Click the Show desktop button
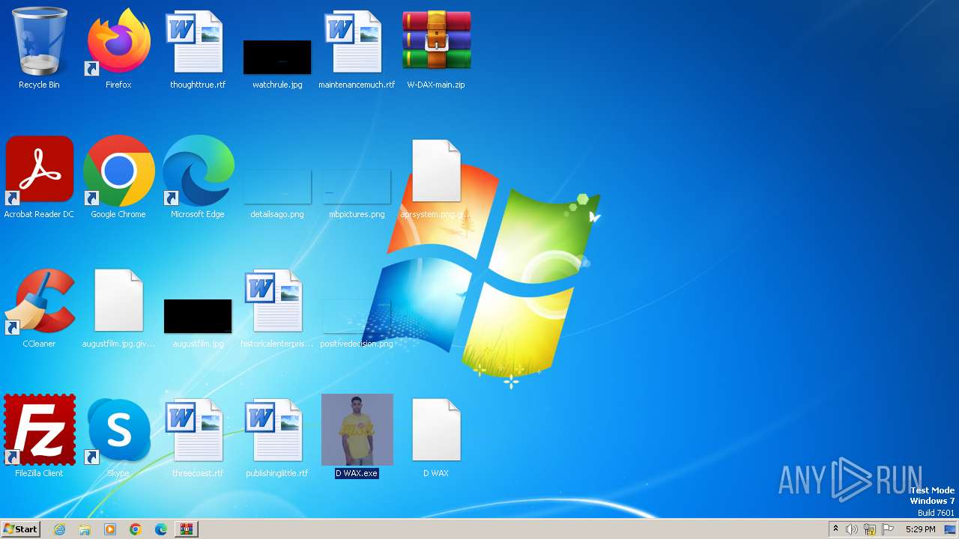Screen dimensions: 959x539 pyautogui.click(x=950, y=529)
